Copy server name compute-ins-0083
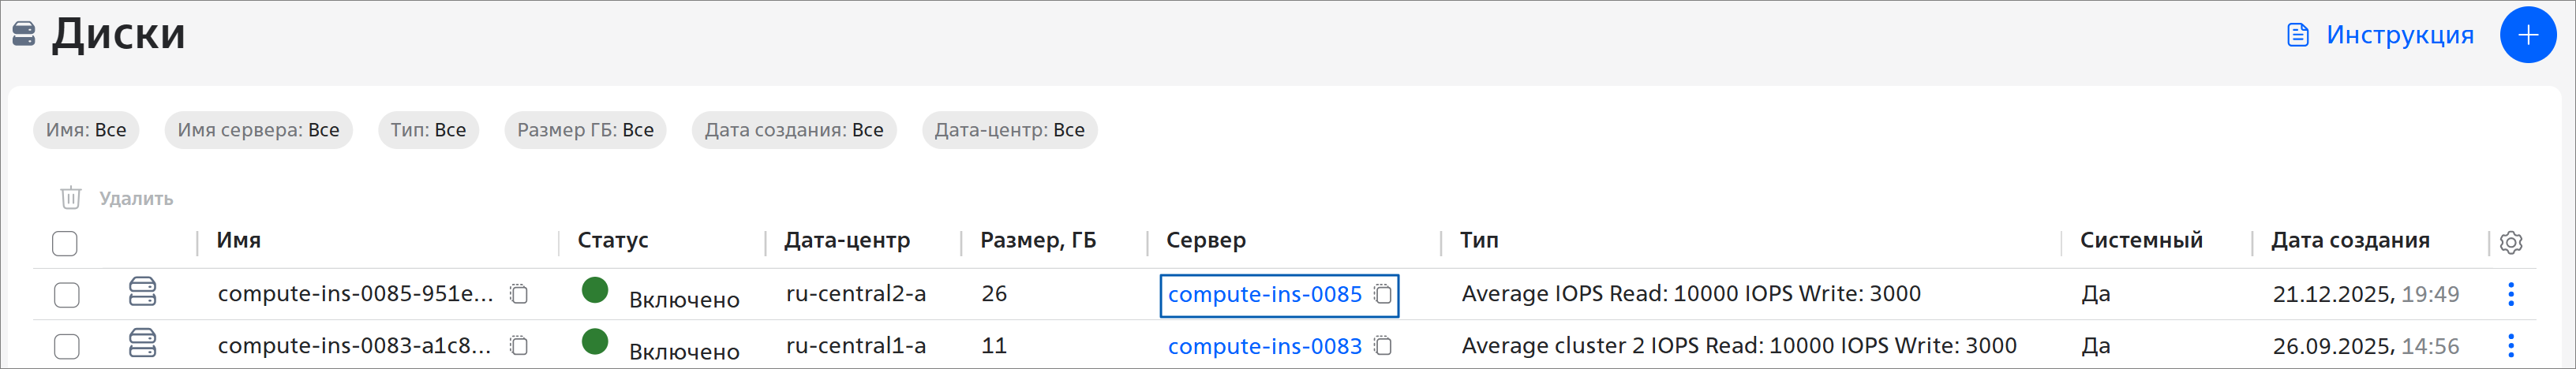2576x369 pixels. 1382,346
